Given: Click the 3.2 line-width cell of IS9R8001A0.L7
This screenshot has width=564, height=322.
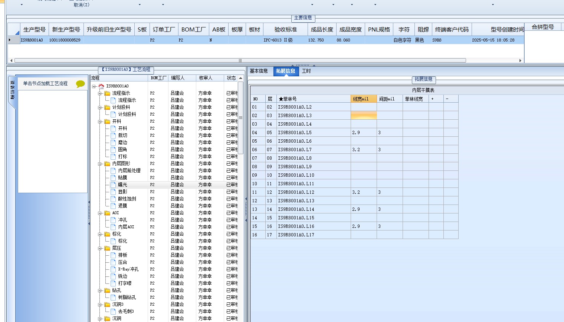Looking at the screenshot, I should [364, 150].
